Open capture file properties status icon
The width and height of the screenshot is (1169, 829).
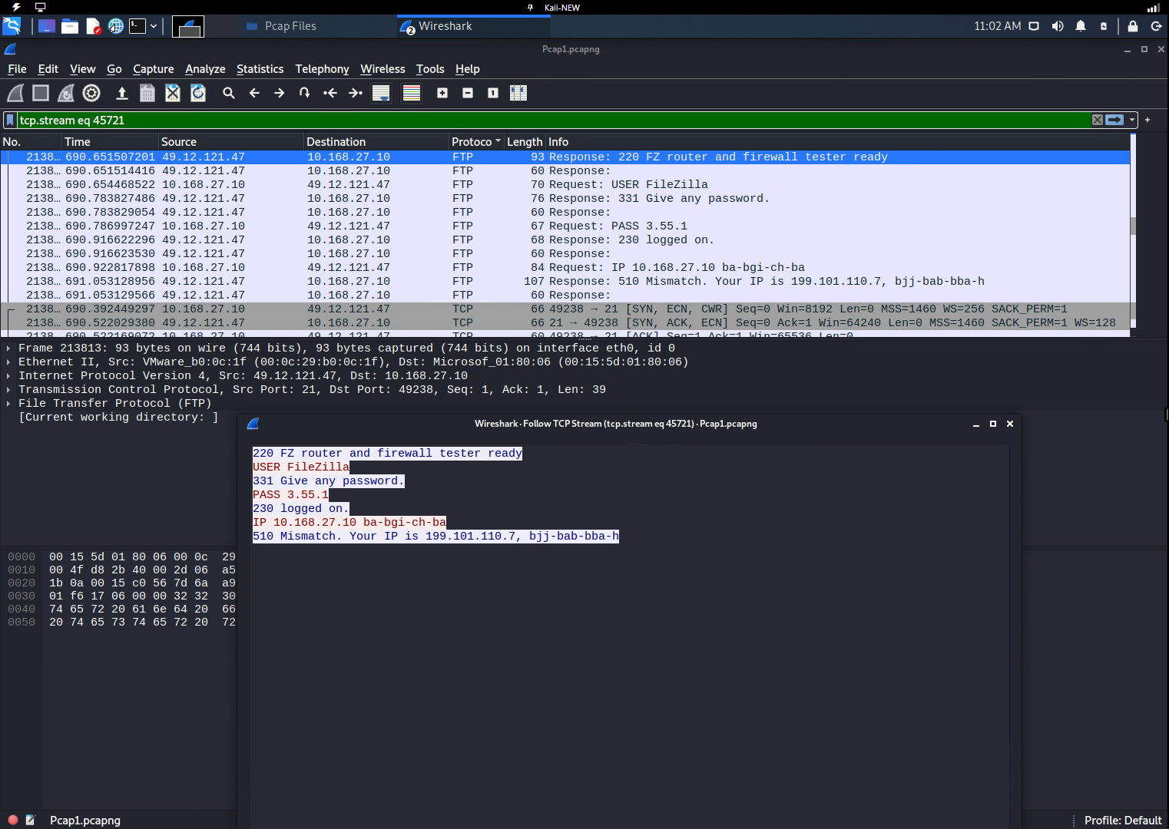[x=31, y=820]
